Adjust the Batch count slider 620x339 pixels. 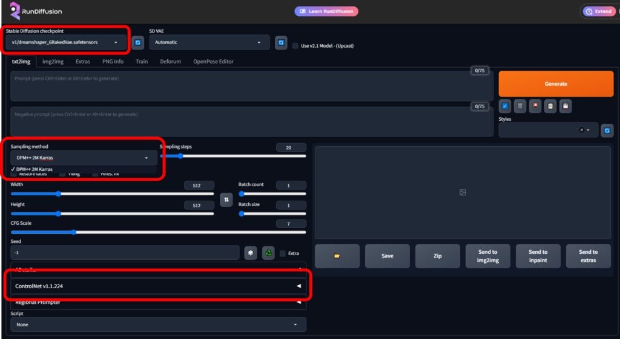click(272, 194)
